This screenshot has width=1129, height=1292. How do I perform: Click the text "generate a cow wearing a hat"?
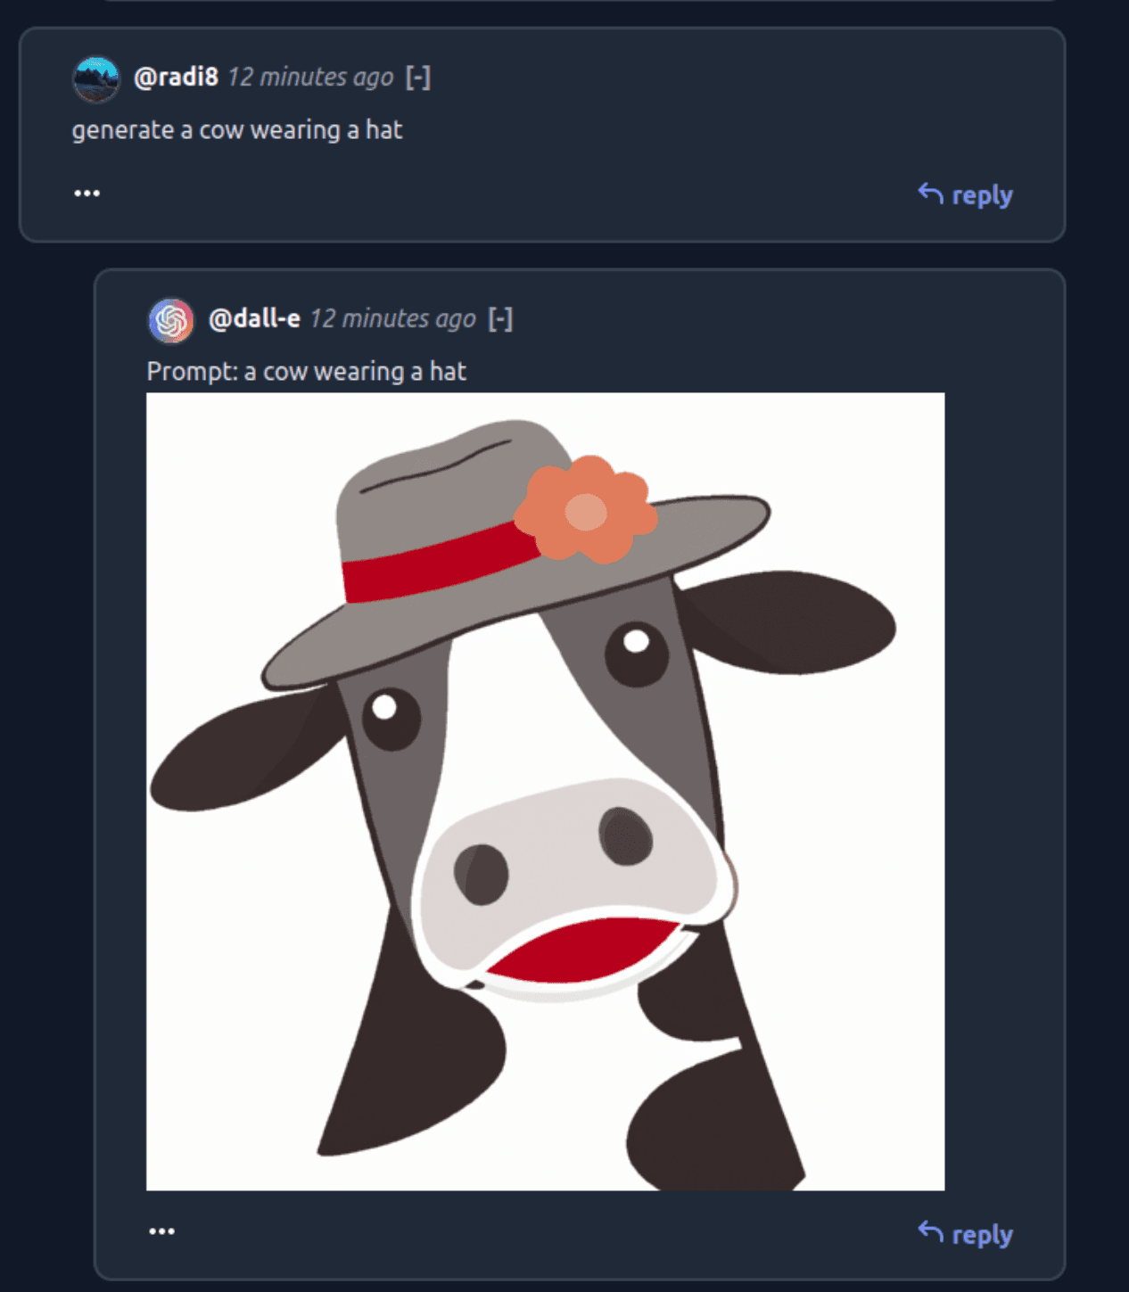tap(237, 130)
